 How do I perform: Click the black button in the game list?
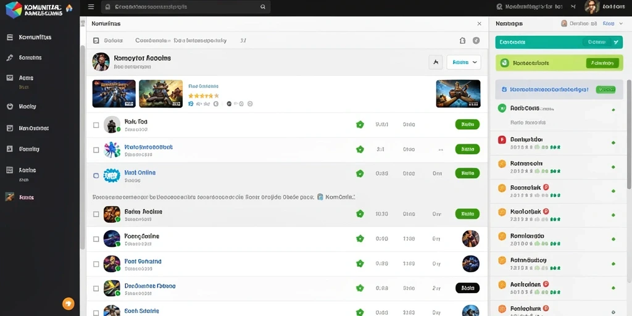(467, 288)
